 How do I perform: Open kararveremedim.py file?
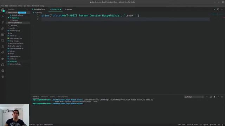coord(17,49)
